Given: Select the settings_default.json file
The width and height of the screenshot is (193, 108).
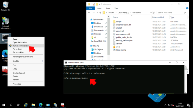Looking at the screenshot, I should (124, 40).
